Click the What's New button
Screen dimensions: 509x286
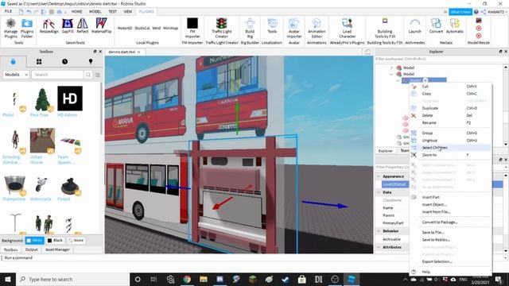pos(460,12)
